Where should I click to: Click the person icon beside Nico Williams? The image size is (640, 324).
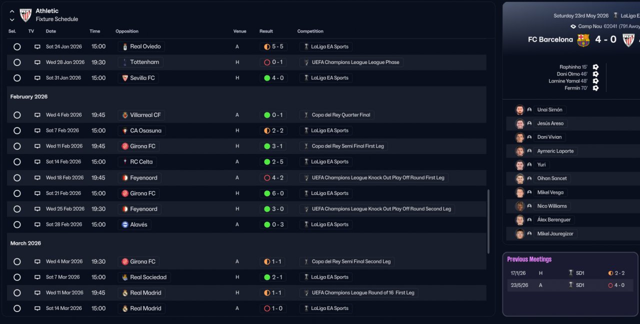point(529,206)
